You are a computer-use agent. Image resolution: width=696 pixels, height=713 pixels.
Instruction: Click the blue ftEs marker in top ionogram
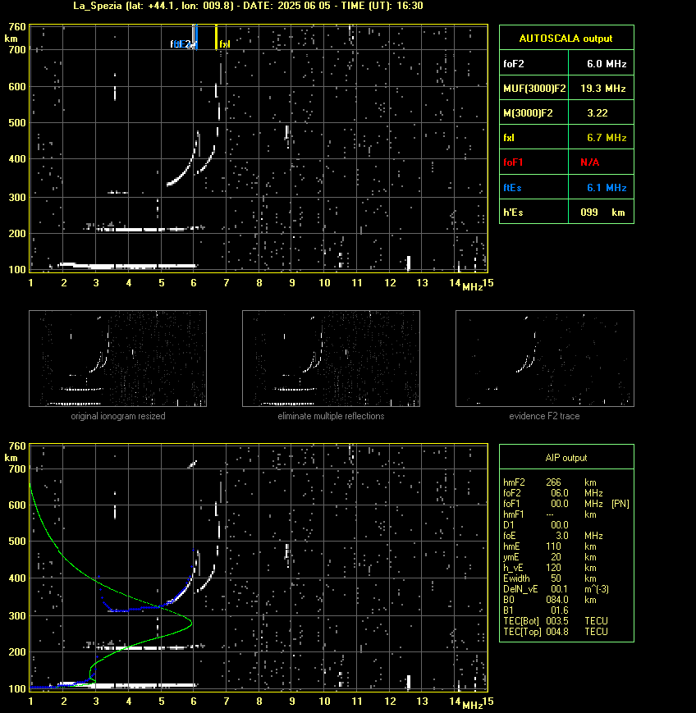(196, 37)
